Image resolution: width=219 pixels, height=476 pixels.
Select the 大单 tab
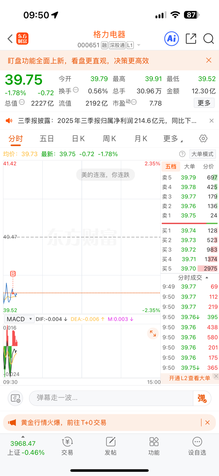(190, 167)
